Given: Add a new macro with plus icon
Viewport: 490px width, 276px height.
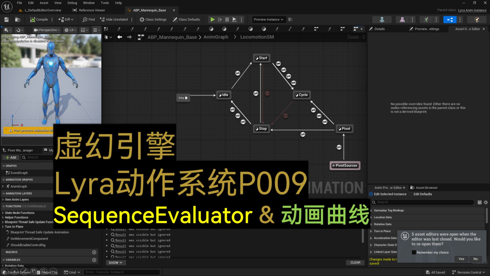Looking at the screenshot, I should click(x=94, y=252).
